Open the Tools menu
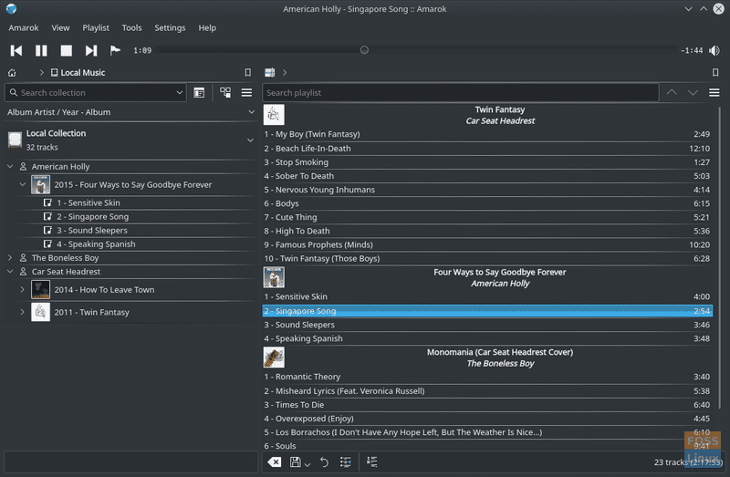Image resolution: width=730 pixels, height=477 pixels. point(131,28)
